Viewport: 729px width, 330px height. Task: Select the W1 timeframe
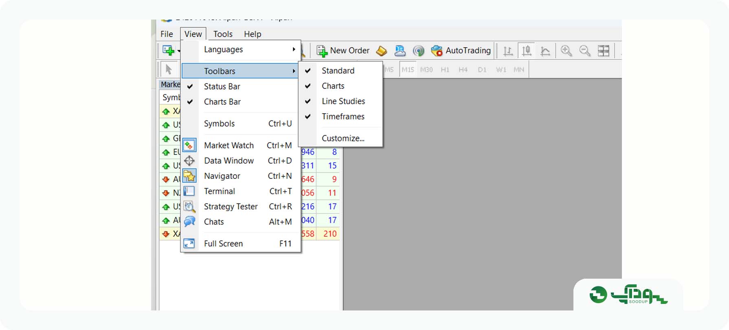coord(501,70)
